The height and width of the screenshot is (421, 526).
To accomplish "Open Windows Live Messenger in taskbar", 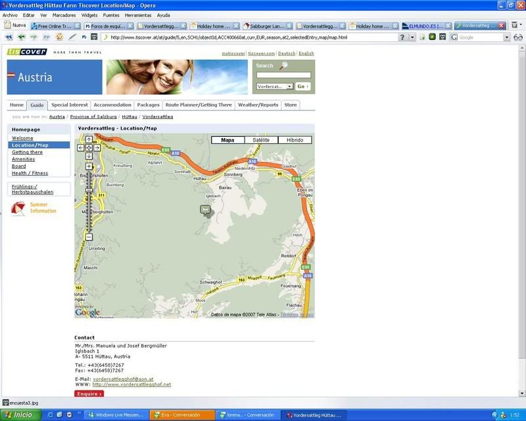I will 116,415.
